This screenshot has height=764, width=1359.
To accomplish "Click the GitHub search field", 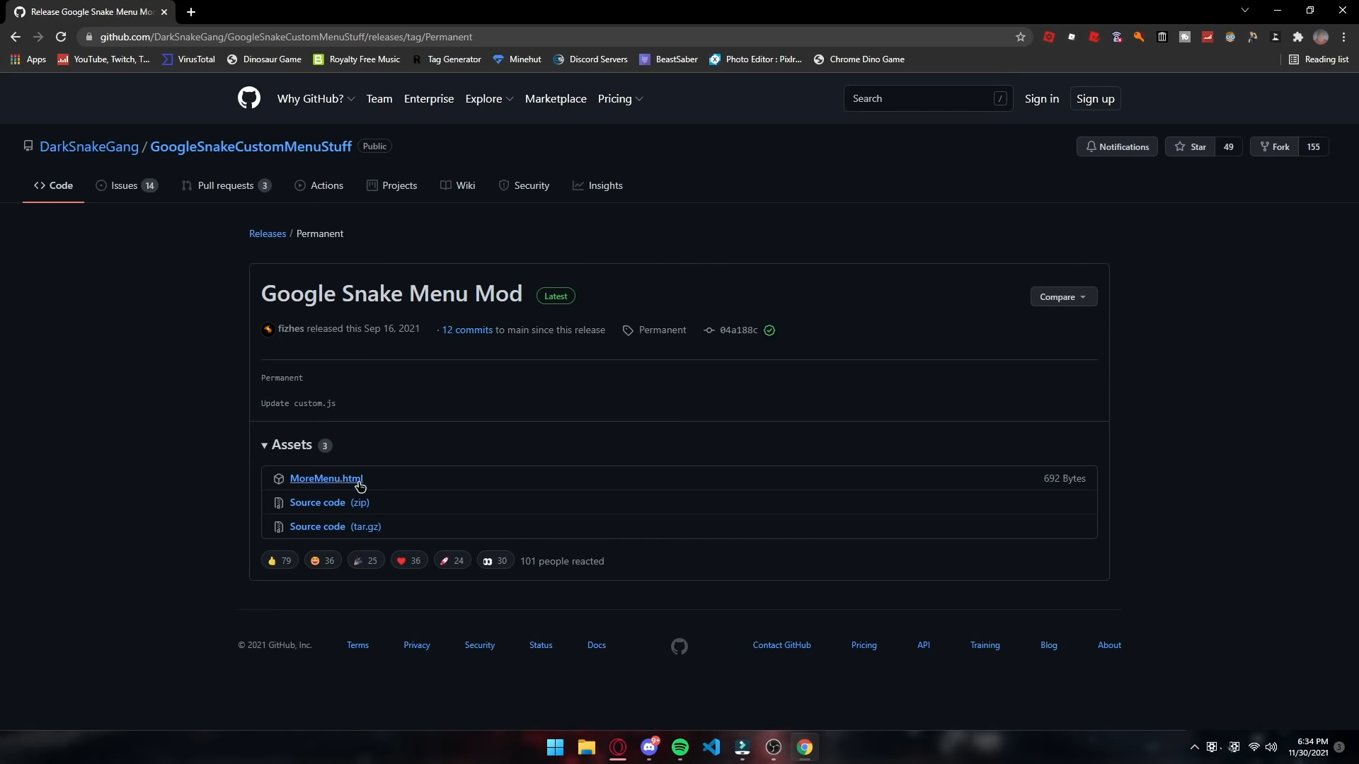I will [x=928, y=99].
